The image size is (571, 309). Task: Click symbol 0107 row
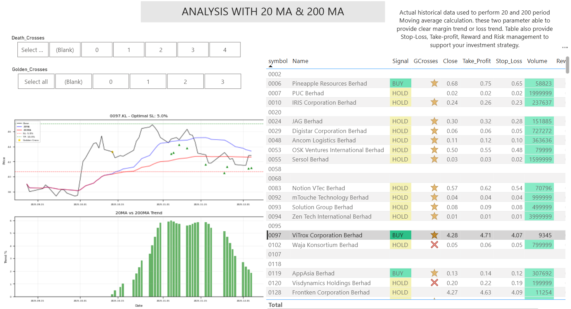coord(275,254)
